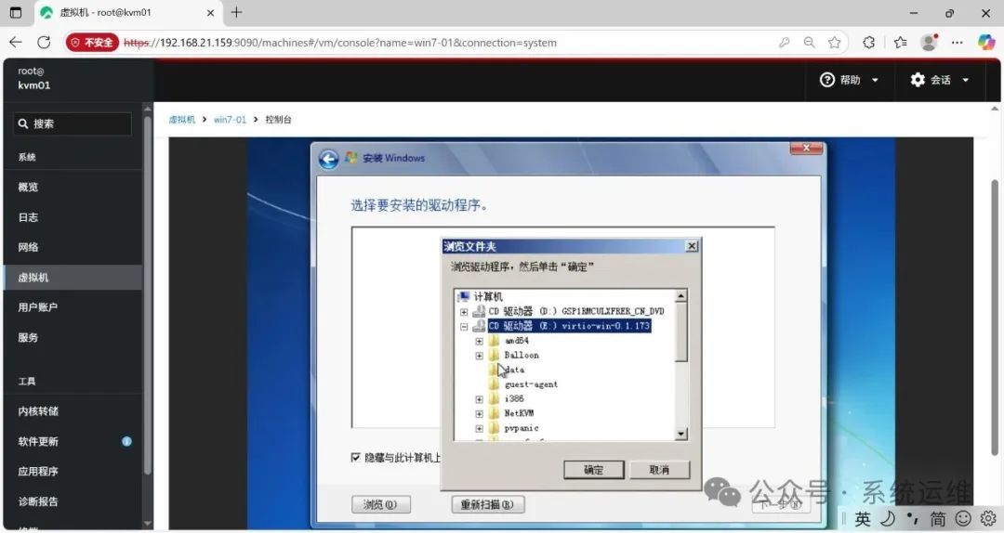Open favorites list icon in toolbar
Screen dimensions: 1004x533
coord(900,42)
